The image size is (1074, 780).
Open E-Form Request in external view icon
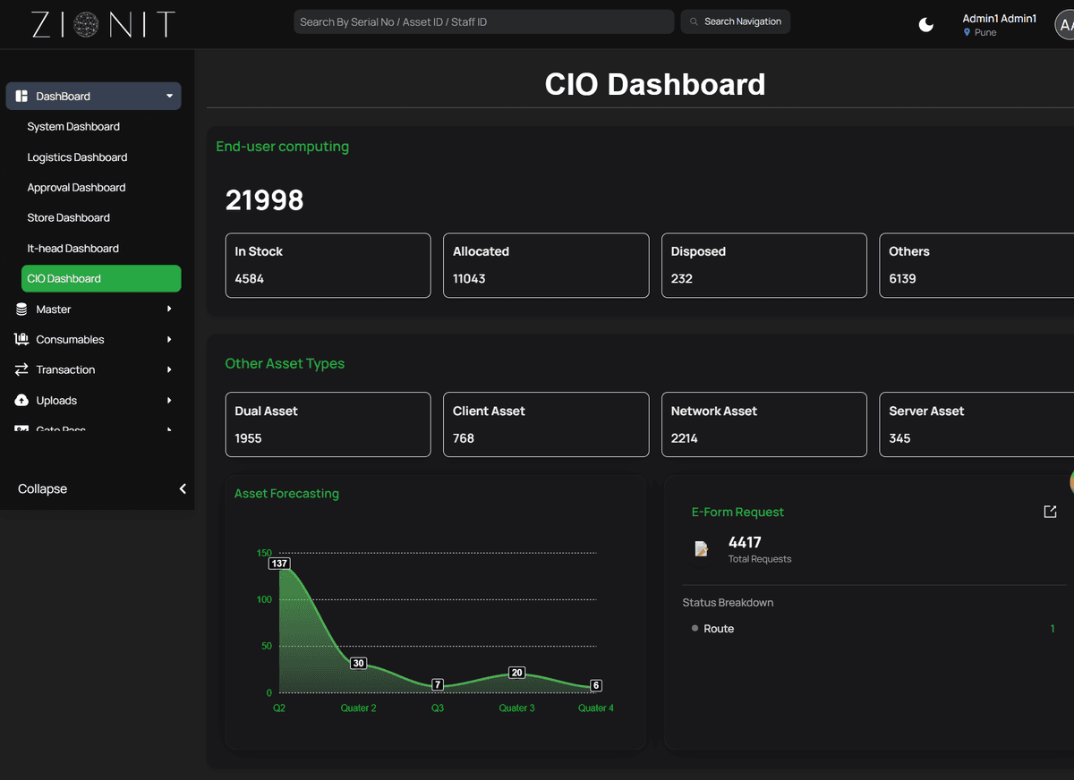[1050, 512]
